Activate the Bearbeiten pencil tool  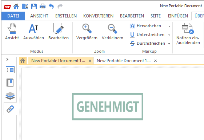(x=59, y=31)
